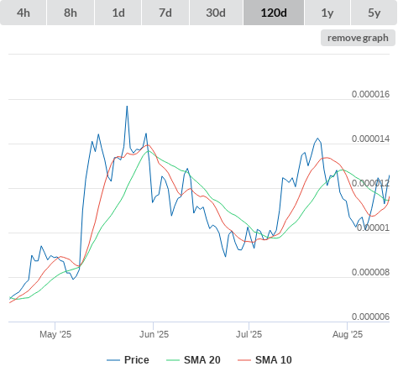Click the remove graph button
The width and height of the screenshot is (398, 382).
[x=358, y=38]
